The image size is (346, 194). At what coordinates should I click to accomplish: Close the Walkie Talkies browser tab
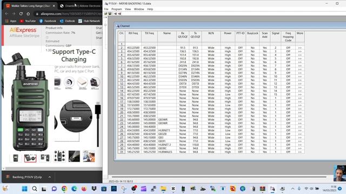[x=54, y=6]
